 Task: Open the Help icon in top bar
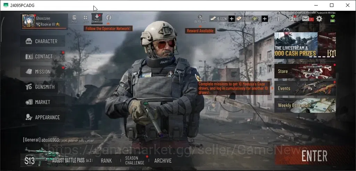74,19
